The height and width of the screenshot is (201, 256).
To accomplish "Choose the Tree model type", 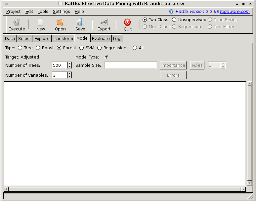I will coord(20,48).
